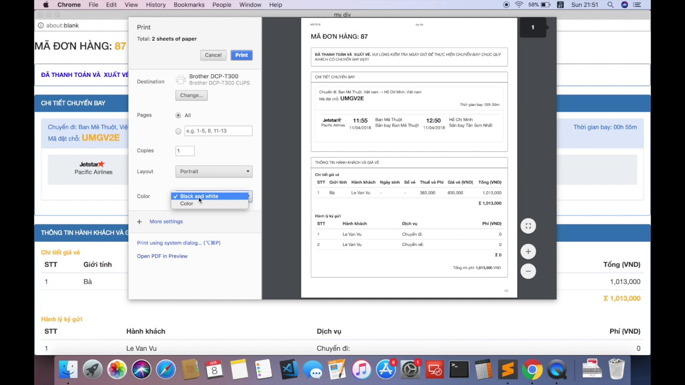Open Spotlight search in menu bar

[610, 5]
